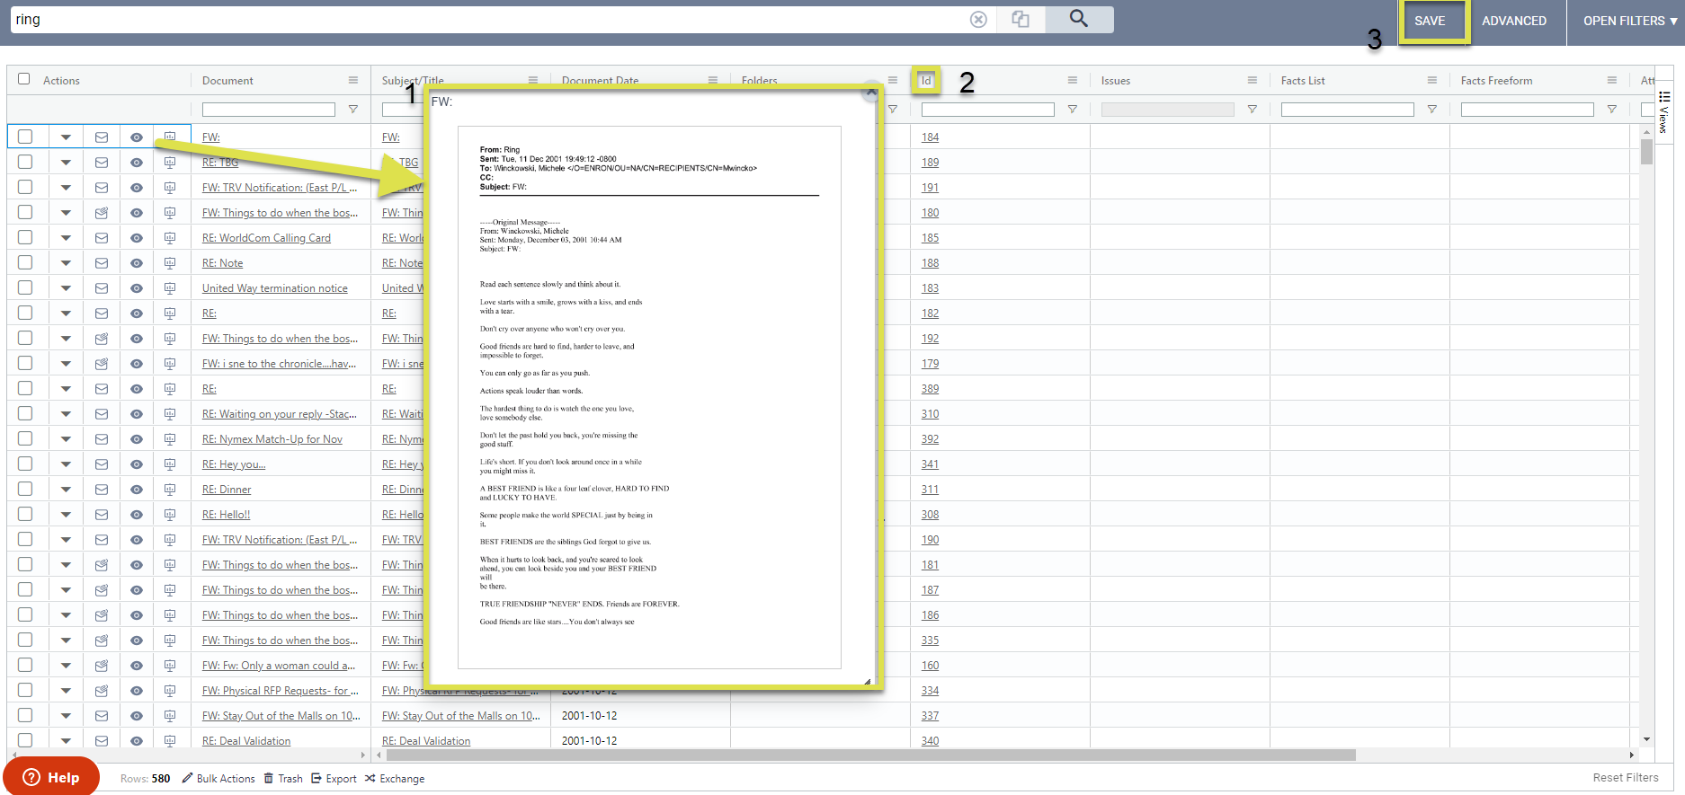Click the vertical scrollbar thumb of the grid
Image resolution: width=1685 pixels, height=795 pixels.
(1646, 152)
